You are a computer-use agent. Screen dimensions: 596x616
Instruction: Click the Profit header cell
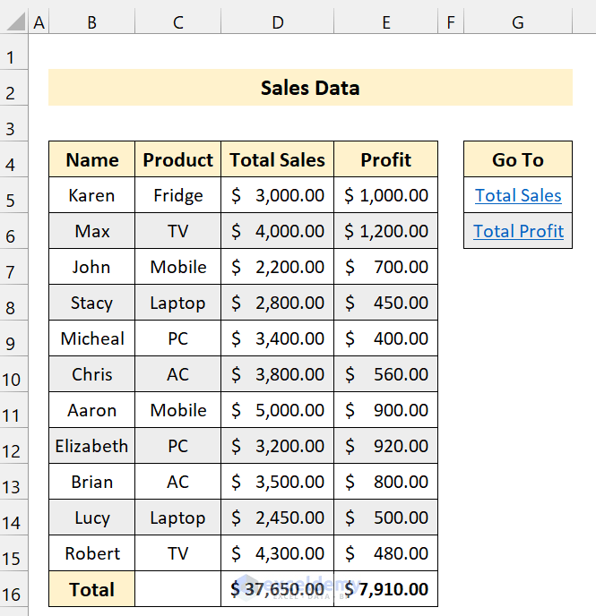386,159
